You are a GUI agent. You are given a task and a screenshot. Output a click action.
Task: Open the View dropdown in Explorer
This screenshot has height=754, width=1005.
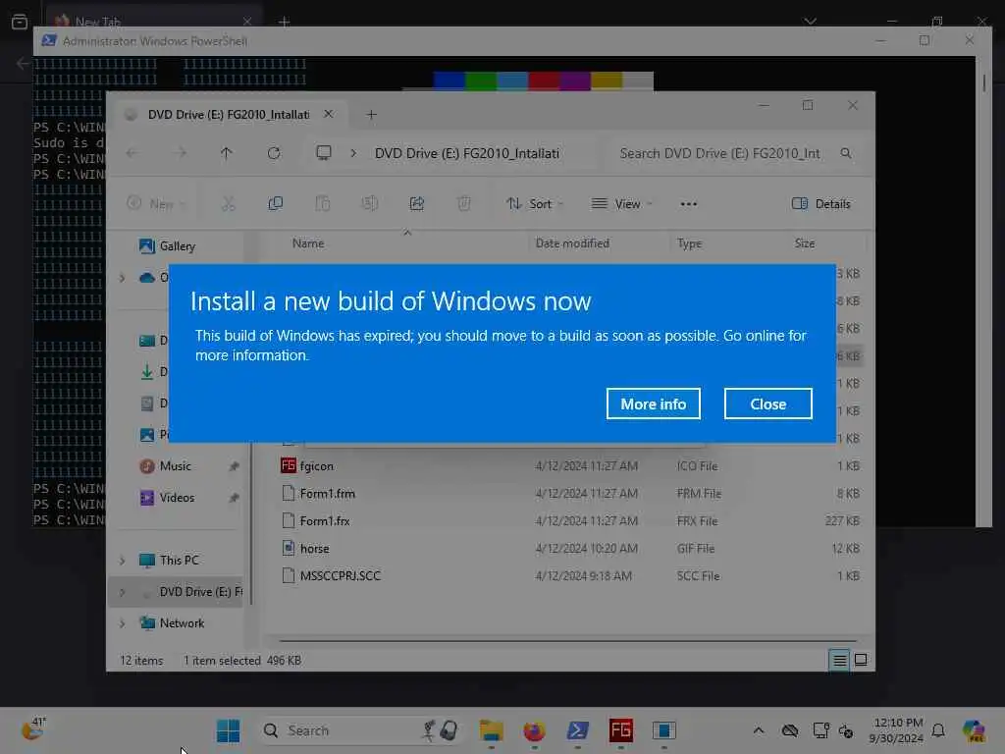[x=621, y=204]
